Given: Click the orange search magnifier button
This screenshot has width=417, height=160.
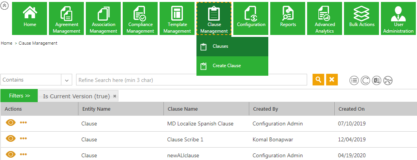Looking at the screenshot, I should click(318, 80).
